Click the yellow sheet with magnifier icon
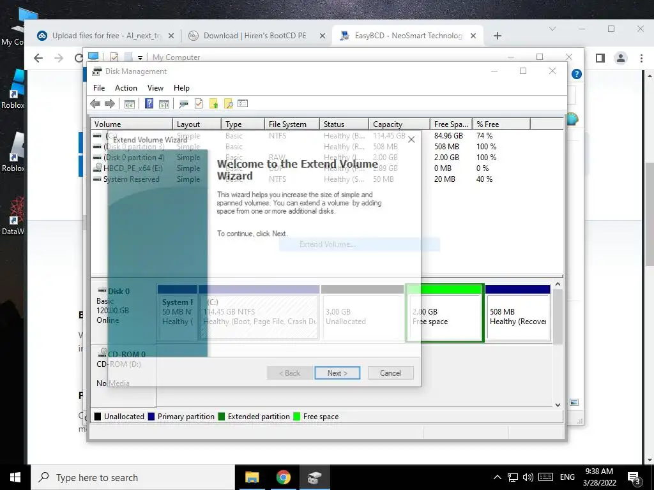654x490 pixels. tap(228, 104)
